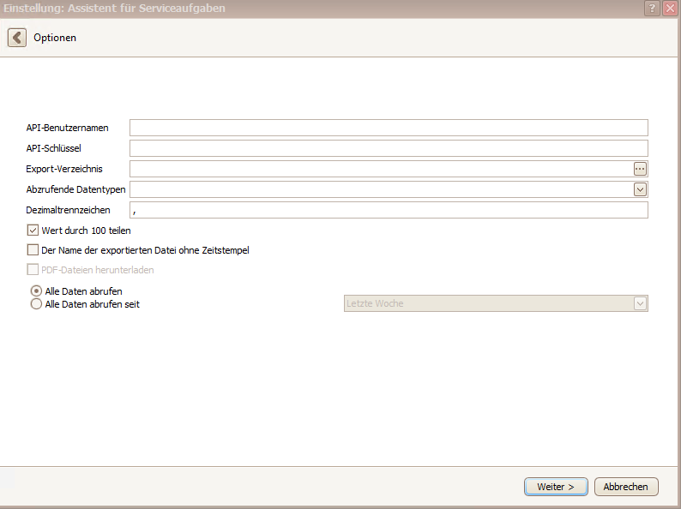Click the API-Benutzernamen input field
Image resolution: width=681 pixels, height=509 pixels.
pyautogui.click(x=389, y=128)
